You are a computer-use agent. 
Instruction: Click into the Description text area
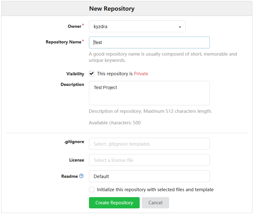tap(149, 93)
